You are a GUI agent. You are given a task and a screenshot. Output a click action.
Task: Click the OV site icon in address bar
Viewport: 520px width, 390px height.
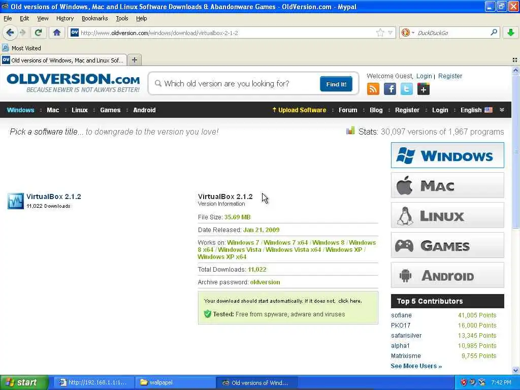(75, 32)
